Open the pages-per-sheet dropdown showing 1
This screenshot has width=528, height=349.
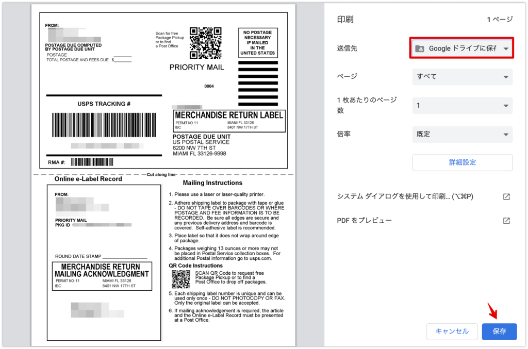tap(462, 106)
